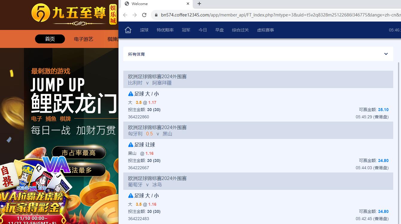This screenshot has height=224, width=401.
Task: Expand the 所有体育 dropdown
Action: (258, 54)
